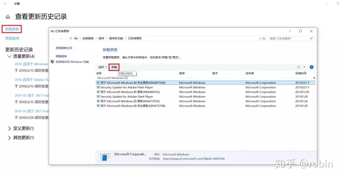Open the 2019-02 用于 .NET Framework link
The width and height of the screenshot is (342, 178).
[x=32, y=96]
